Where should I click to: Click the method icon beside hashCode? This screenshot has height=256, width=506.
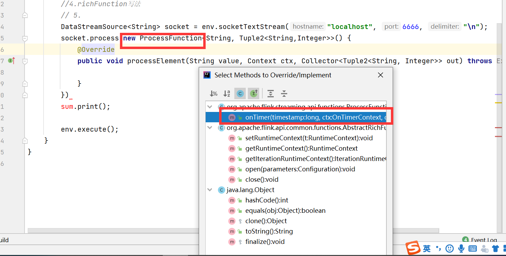pos(232,200)
